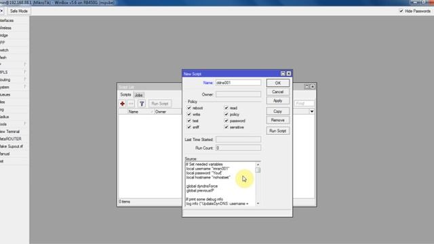Toggle the policy checkbox under read
The height and width of the screenshot is (244, 434).
point(226,114)
